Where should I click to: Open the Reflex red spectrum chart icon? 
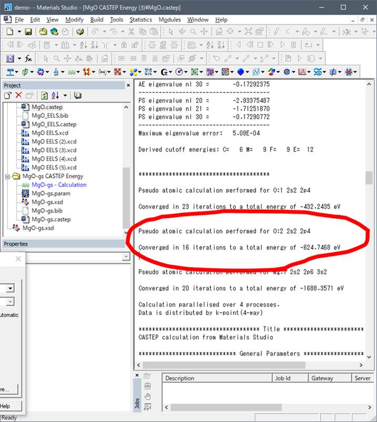(x=302, y=72)
